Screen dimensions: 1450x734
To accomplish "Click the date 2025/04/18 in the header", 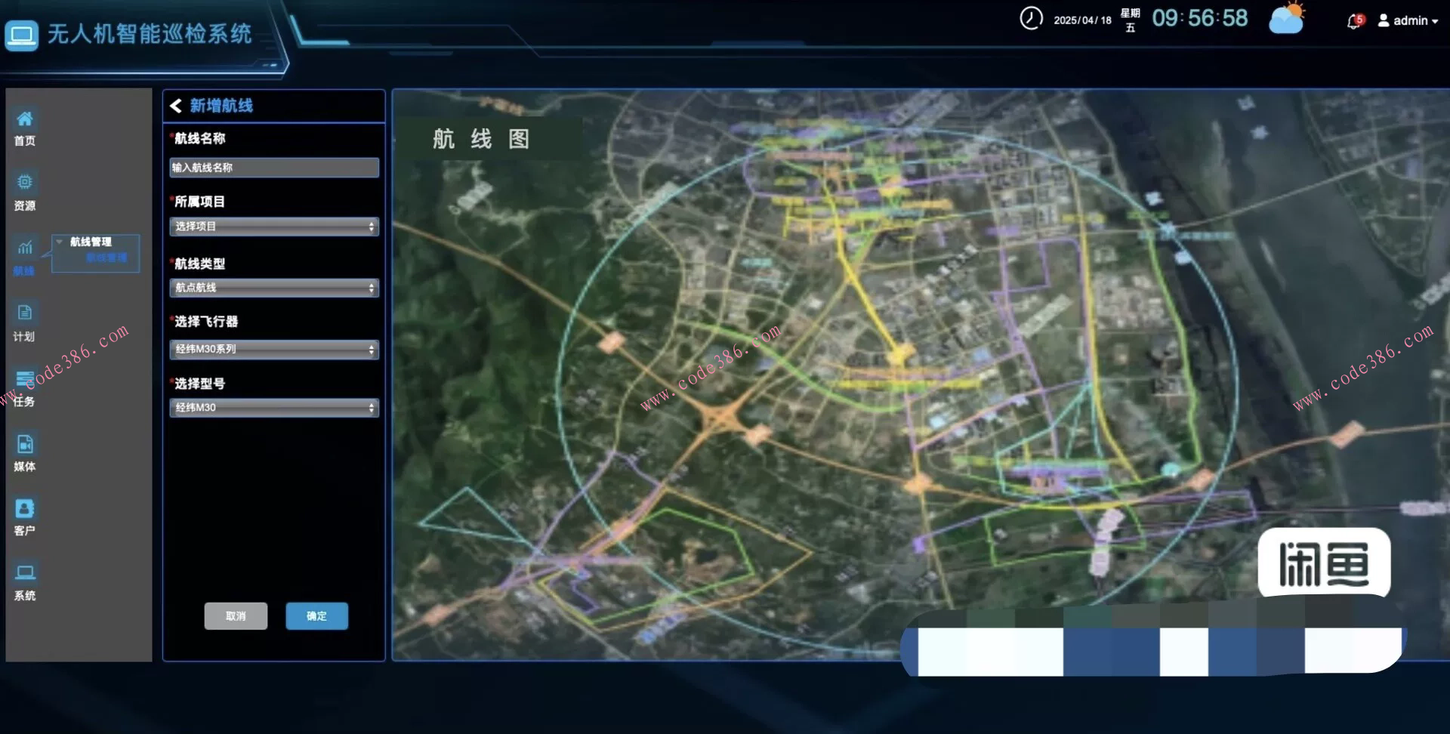I will tap(1082, 20).
